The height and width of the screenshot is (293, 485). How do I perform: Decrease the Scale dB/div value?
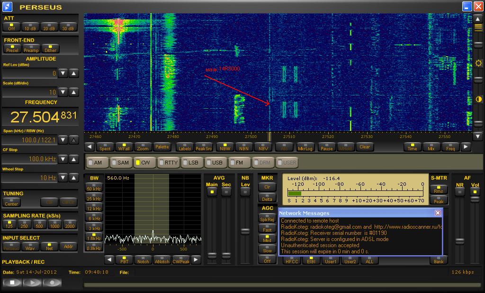(63, 92)
